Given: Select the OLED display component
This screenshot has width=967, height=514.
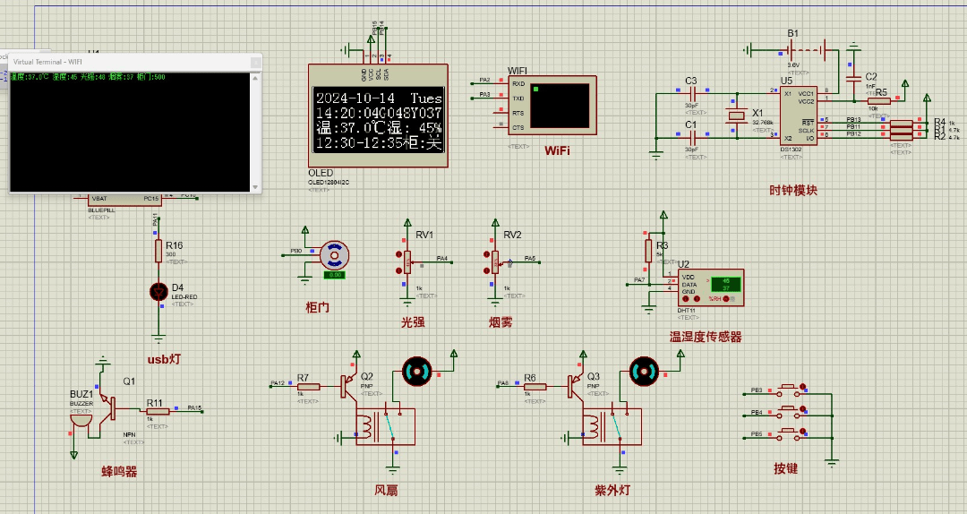Looking at the screenshot, I should pos(378,116).
